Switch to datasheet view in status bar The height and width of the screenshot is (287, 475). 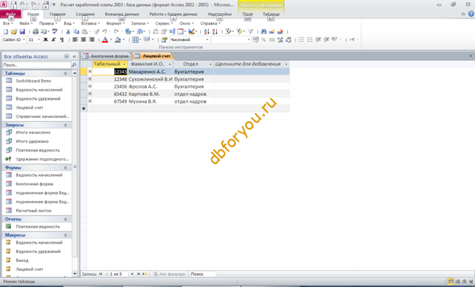click(451, 282)
